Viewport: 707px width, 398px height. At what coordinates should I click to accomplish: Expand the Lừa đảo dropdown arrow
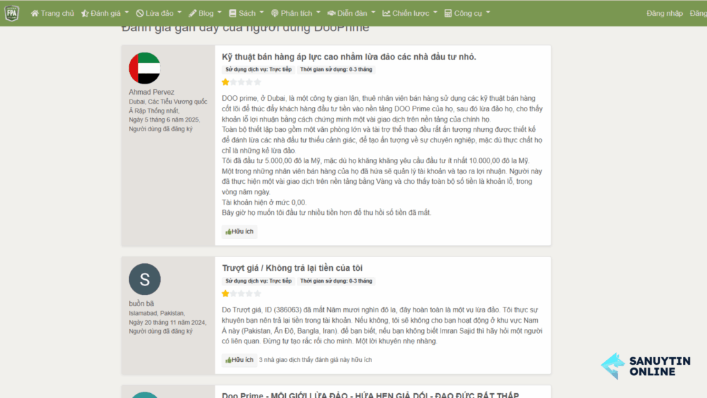(x=180, y=12)
